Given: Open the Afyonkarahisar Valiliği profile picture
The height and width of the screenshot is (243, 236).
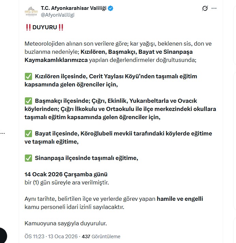Looking at the screenshot, I should (x=31, y=11).
